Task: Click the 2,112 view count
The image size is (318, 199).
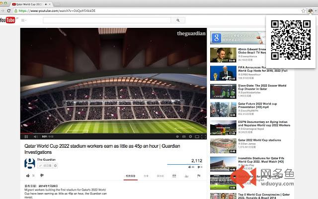Action: (197, 161)
